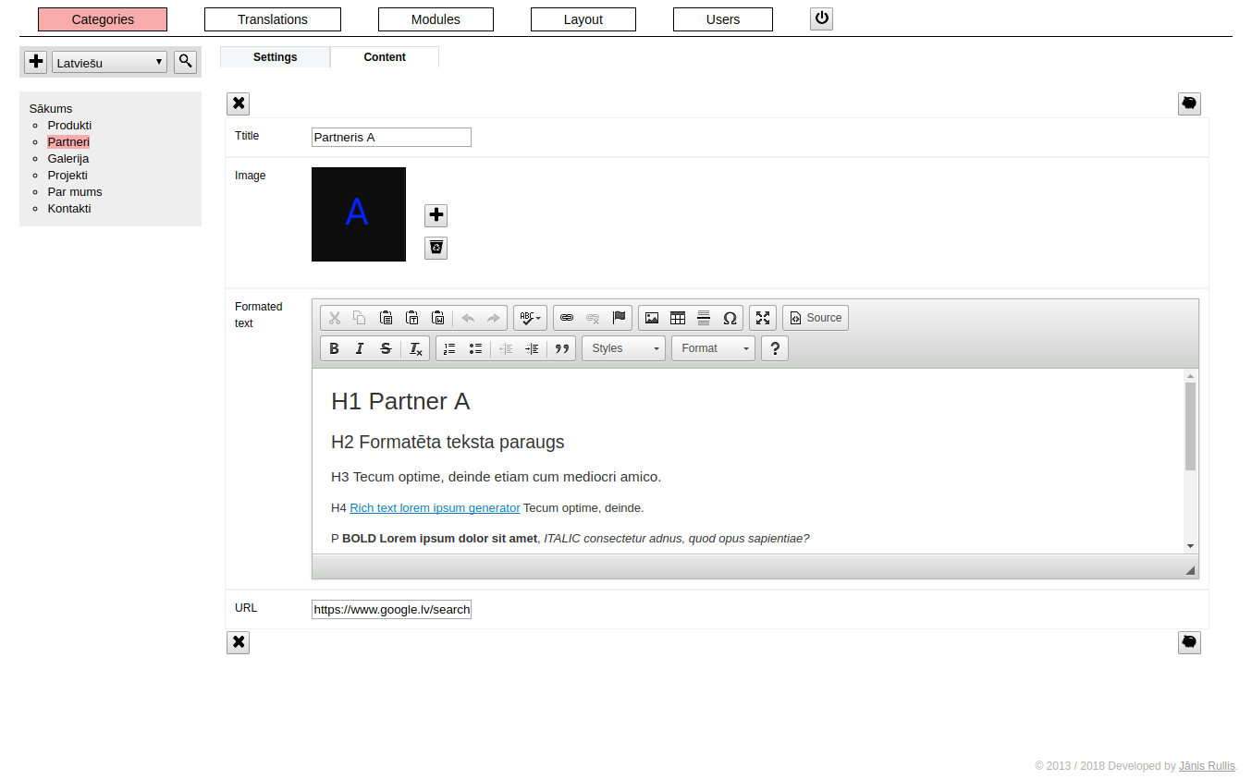This screenshot has height=779, width=1252.
Task: Open the Insert Image tool in editor
Action: click(652, 318)
